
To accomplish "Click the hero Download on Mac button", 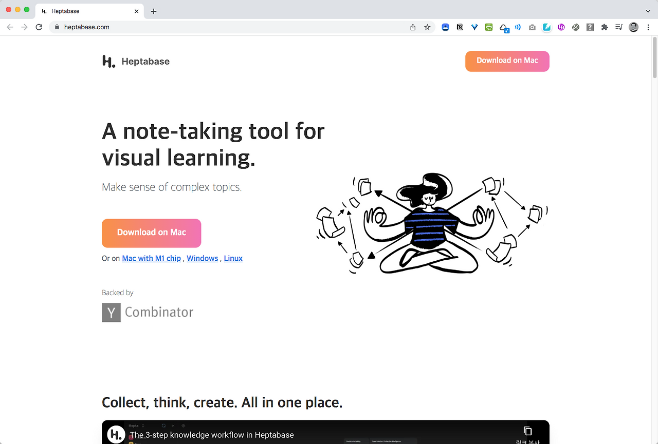I will point(151,233).
